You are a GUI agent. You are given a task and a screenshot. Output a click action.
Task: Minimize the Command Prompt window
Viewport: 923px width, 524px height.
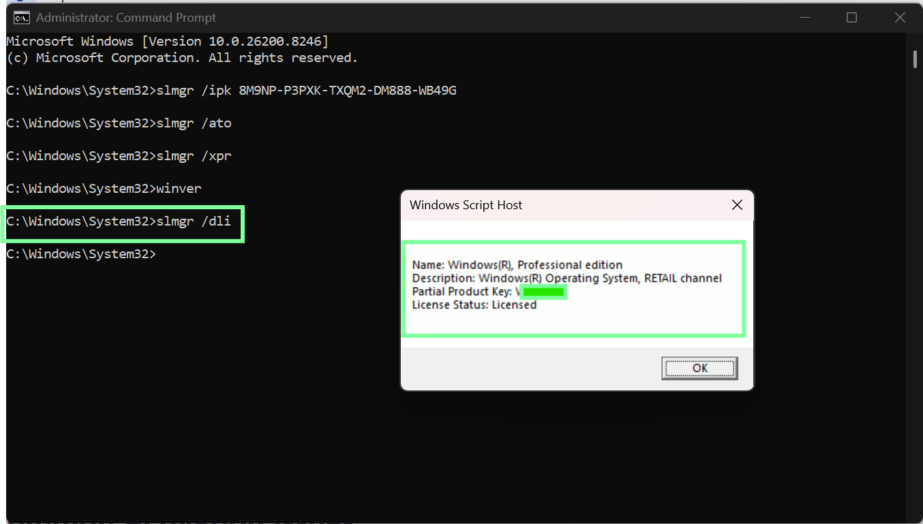[804, 18]
